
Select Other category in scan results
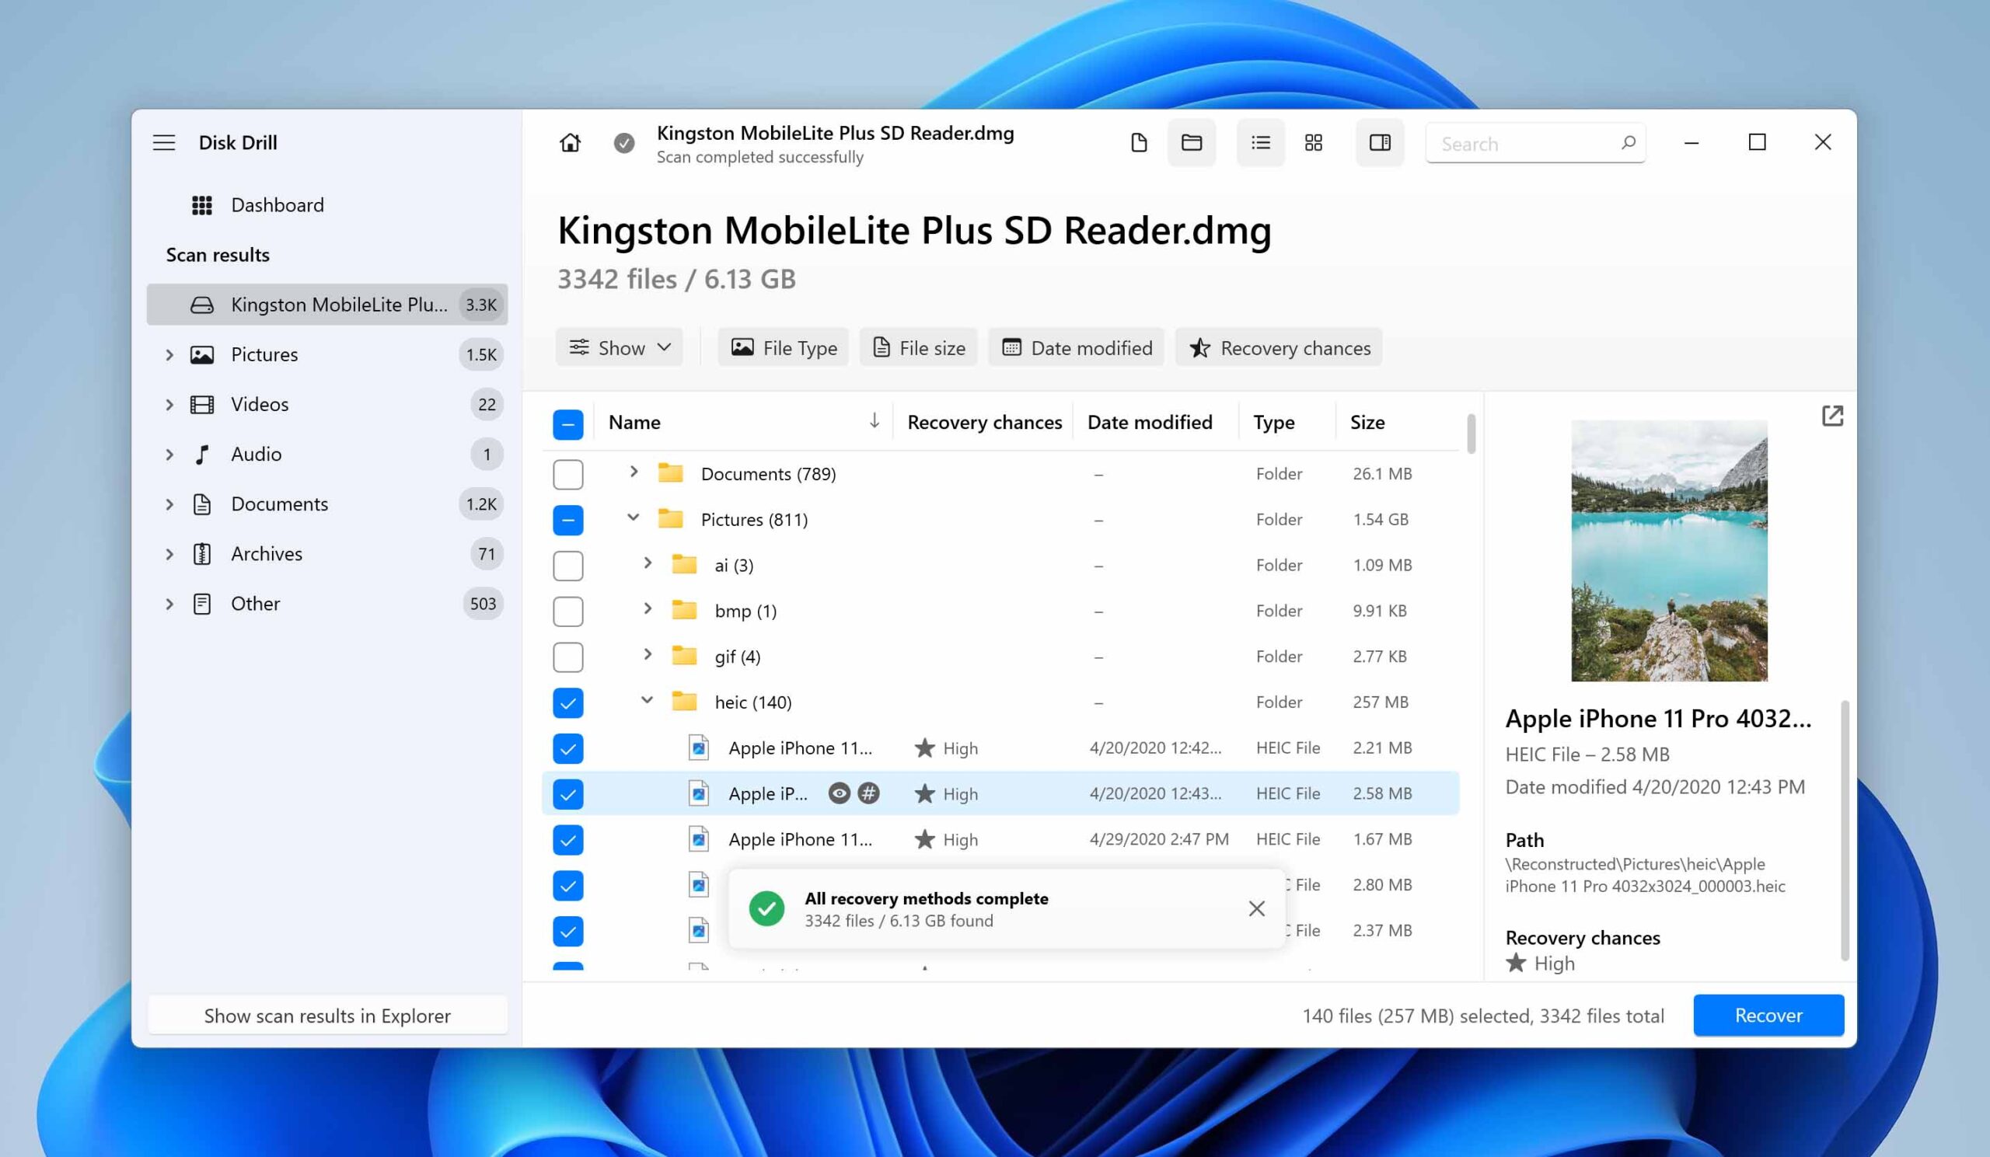pyautogui.click(x=255, y=603)
